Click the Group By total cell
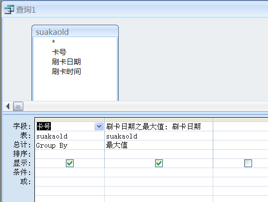268x202 pixels. 70,145
